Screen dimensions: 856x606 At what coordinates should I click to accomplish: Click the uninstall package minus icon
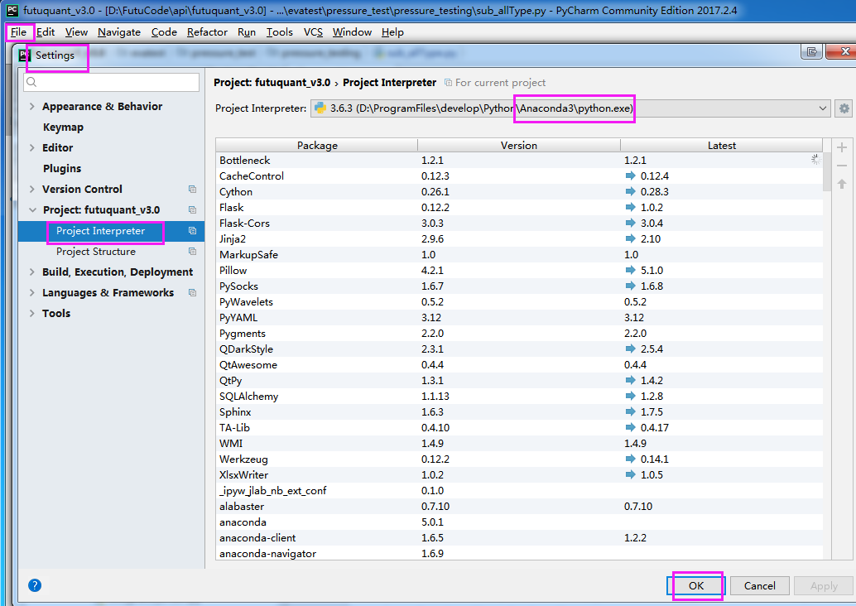coord(842,166)
